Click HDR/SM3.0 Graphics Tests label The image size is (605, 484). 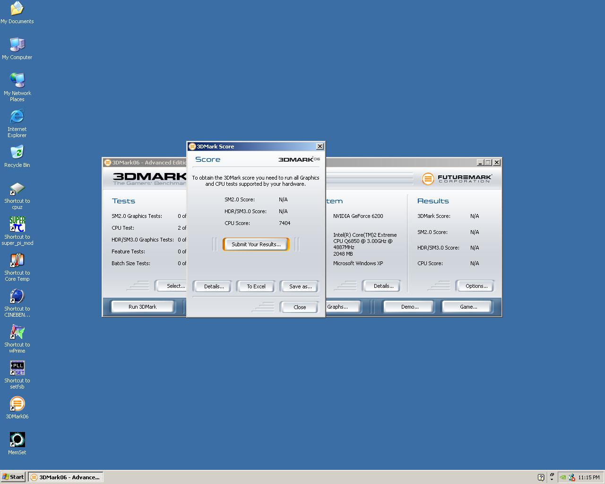pyautogui.click(x=142, y=240)
